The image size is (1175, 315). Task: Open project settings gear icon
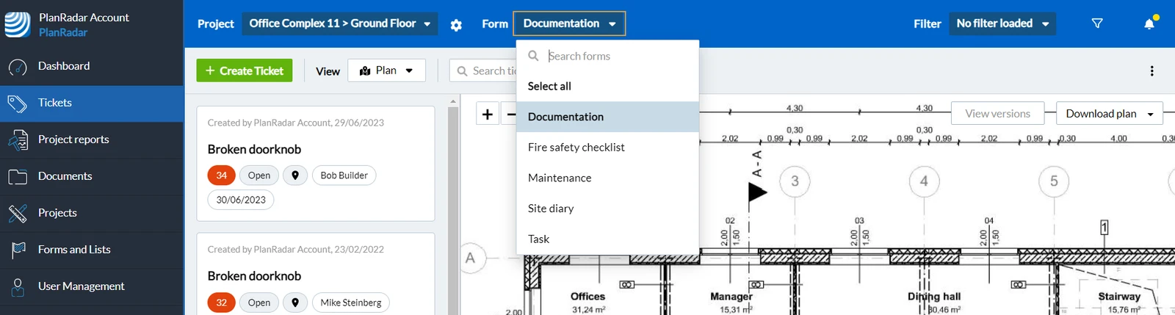click(x=456, y=25)
